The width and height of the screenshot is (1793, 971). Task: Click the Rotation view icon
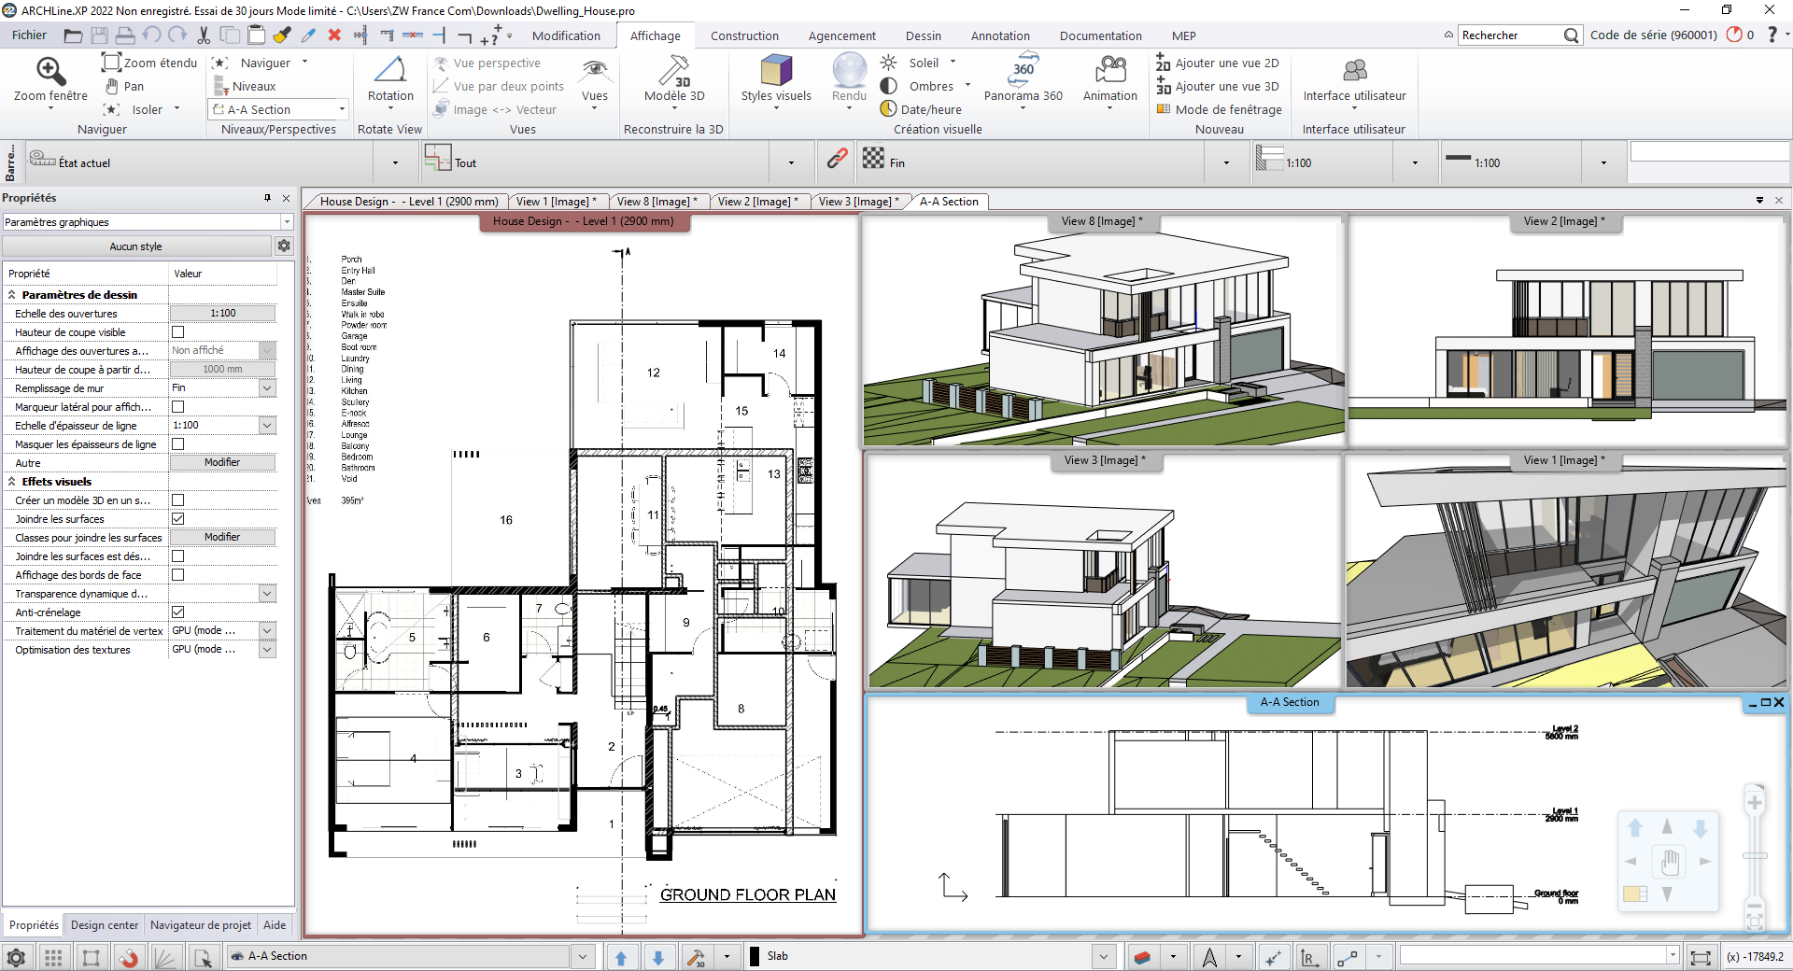click(390, 71)
